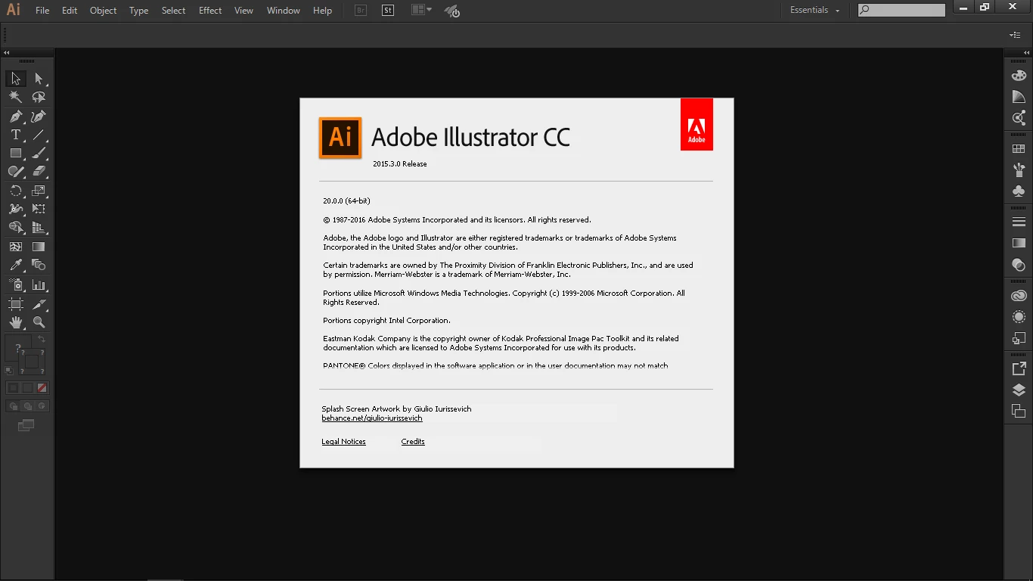Pick the Zoom magnifier tool
Viewport: 1033px width, 581px height.
(x=39, y=322)
